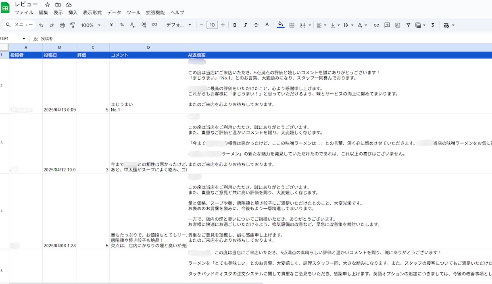Open the zoom 100% dropdown
492x284 pixels.
91,25
